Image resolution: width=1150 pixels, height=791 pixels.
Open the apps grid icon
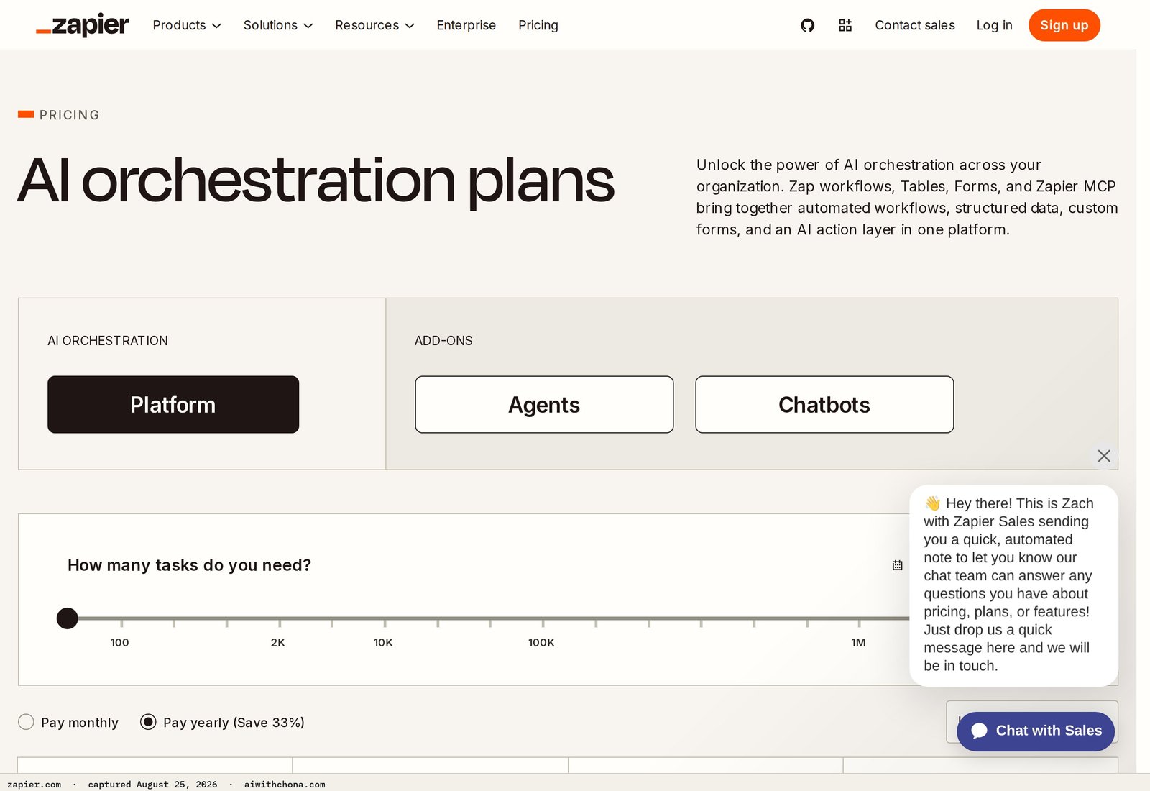pyautogui.click(x=845, y=25)
